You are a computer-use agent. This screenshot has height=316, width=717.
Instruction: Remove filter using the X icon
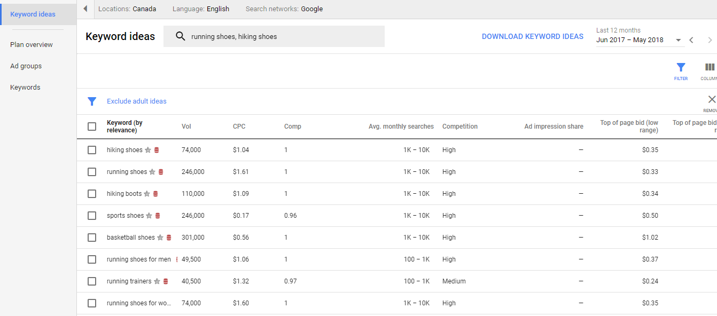click(x=712, y=100)
